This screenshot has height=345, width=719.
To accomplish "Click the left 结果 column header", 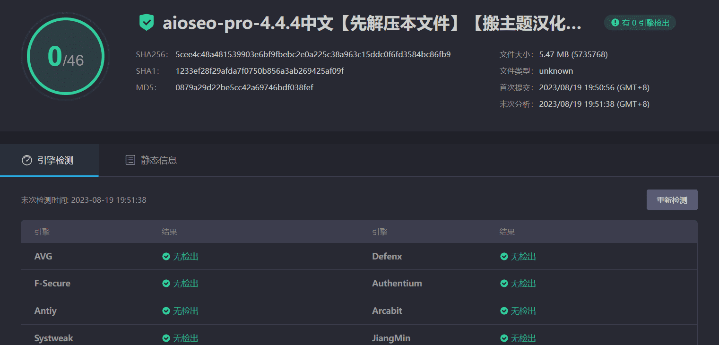I will 169,232.
